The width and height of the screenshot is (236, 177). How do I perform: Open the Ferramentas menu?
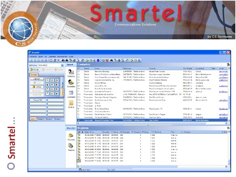(62, 57)
